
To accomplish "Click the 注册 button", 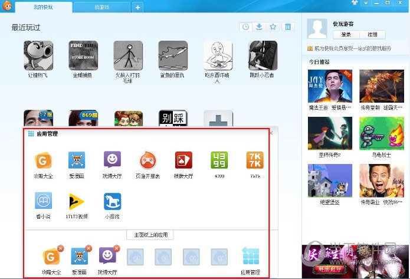I will click(x=372, y=35).
